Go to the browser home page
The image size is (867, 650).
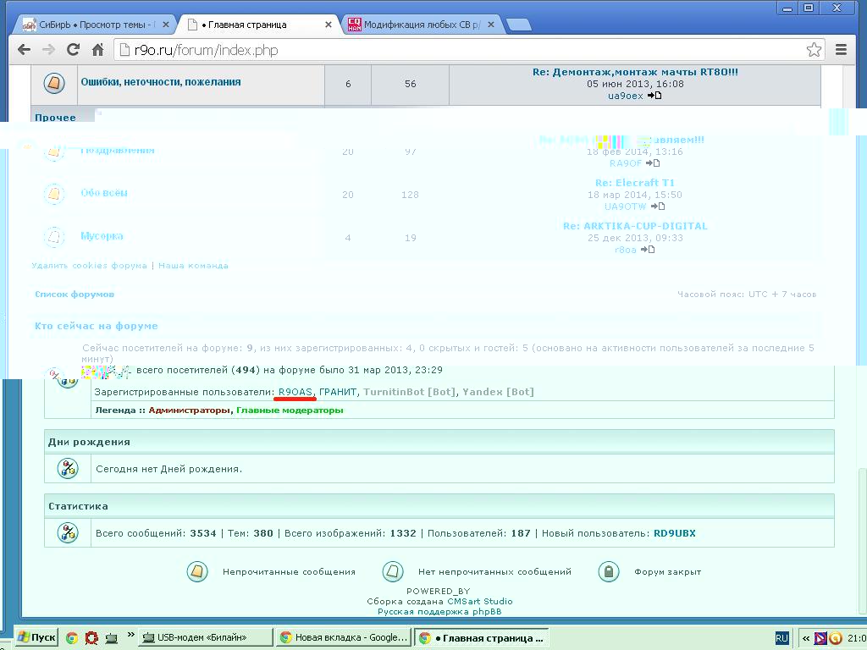point(98,50)
